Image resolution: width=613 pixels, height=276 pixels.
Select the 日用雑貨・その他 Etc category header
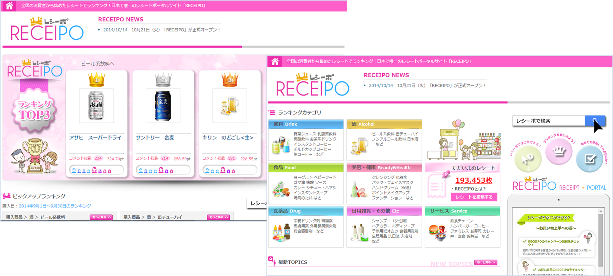[384, 211]
